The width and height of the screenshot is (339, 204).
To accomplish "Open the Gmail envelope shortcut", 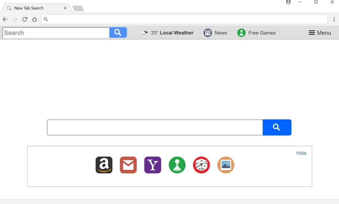I will (x=128, y=165).
